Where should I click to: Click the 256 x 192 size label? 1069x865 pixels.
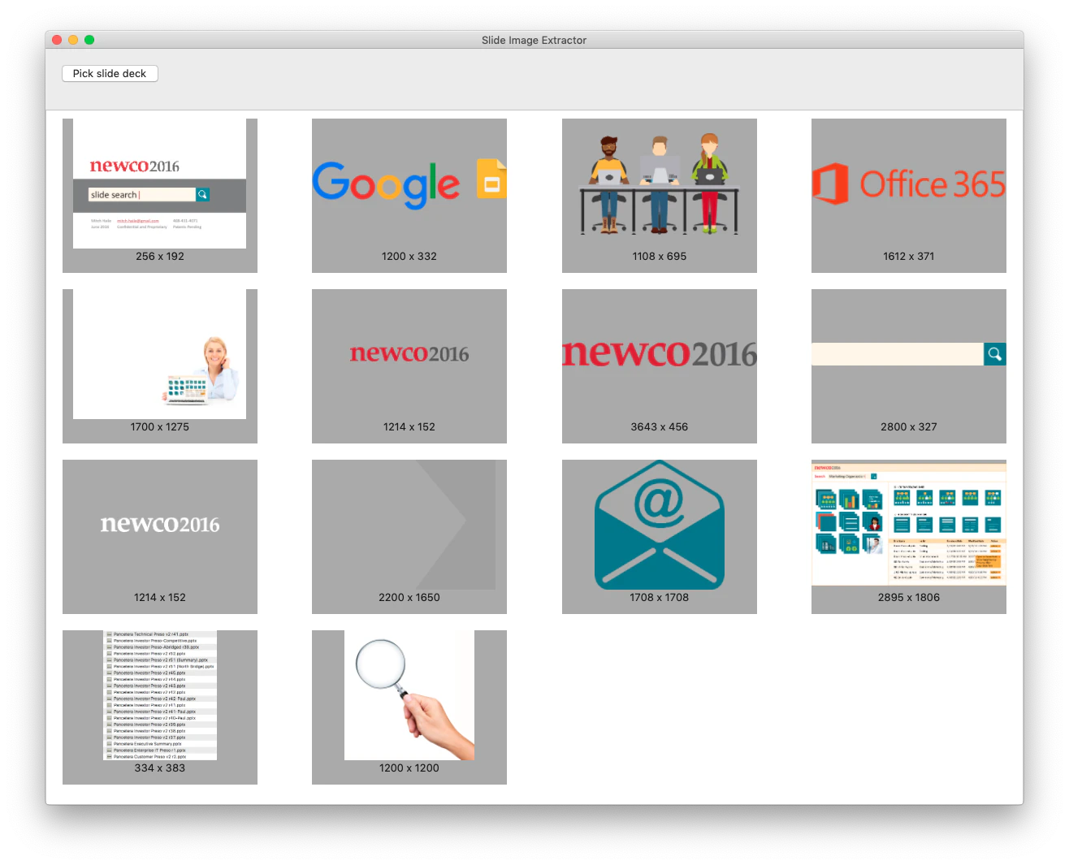160,256
